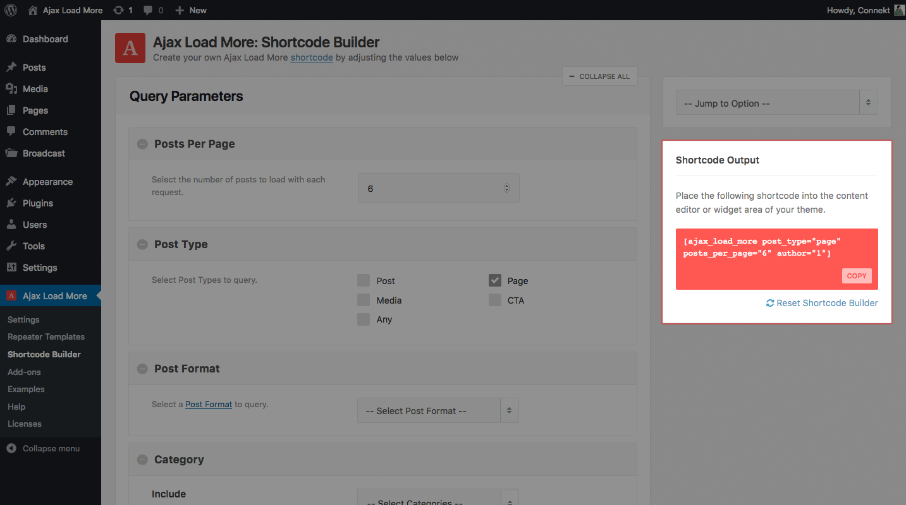Check the Post post type checkbox
This screenshot has height=505, width=906.
coord(364,281)
